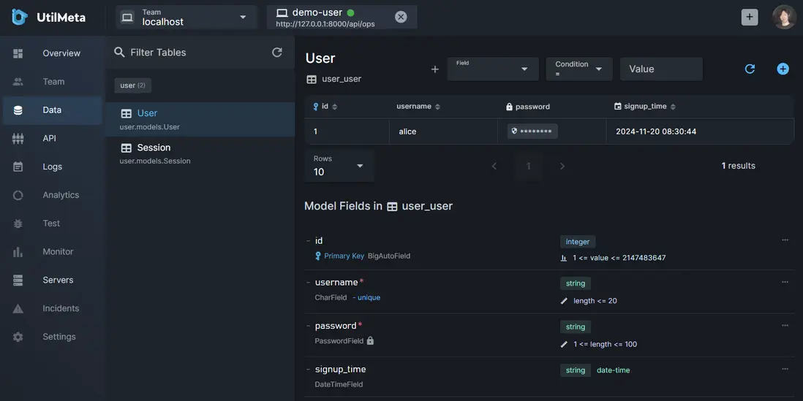Viewport: 803px width, 401px height.
Task: Collapse the signup_time model field
Action: click(309, 370)
